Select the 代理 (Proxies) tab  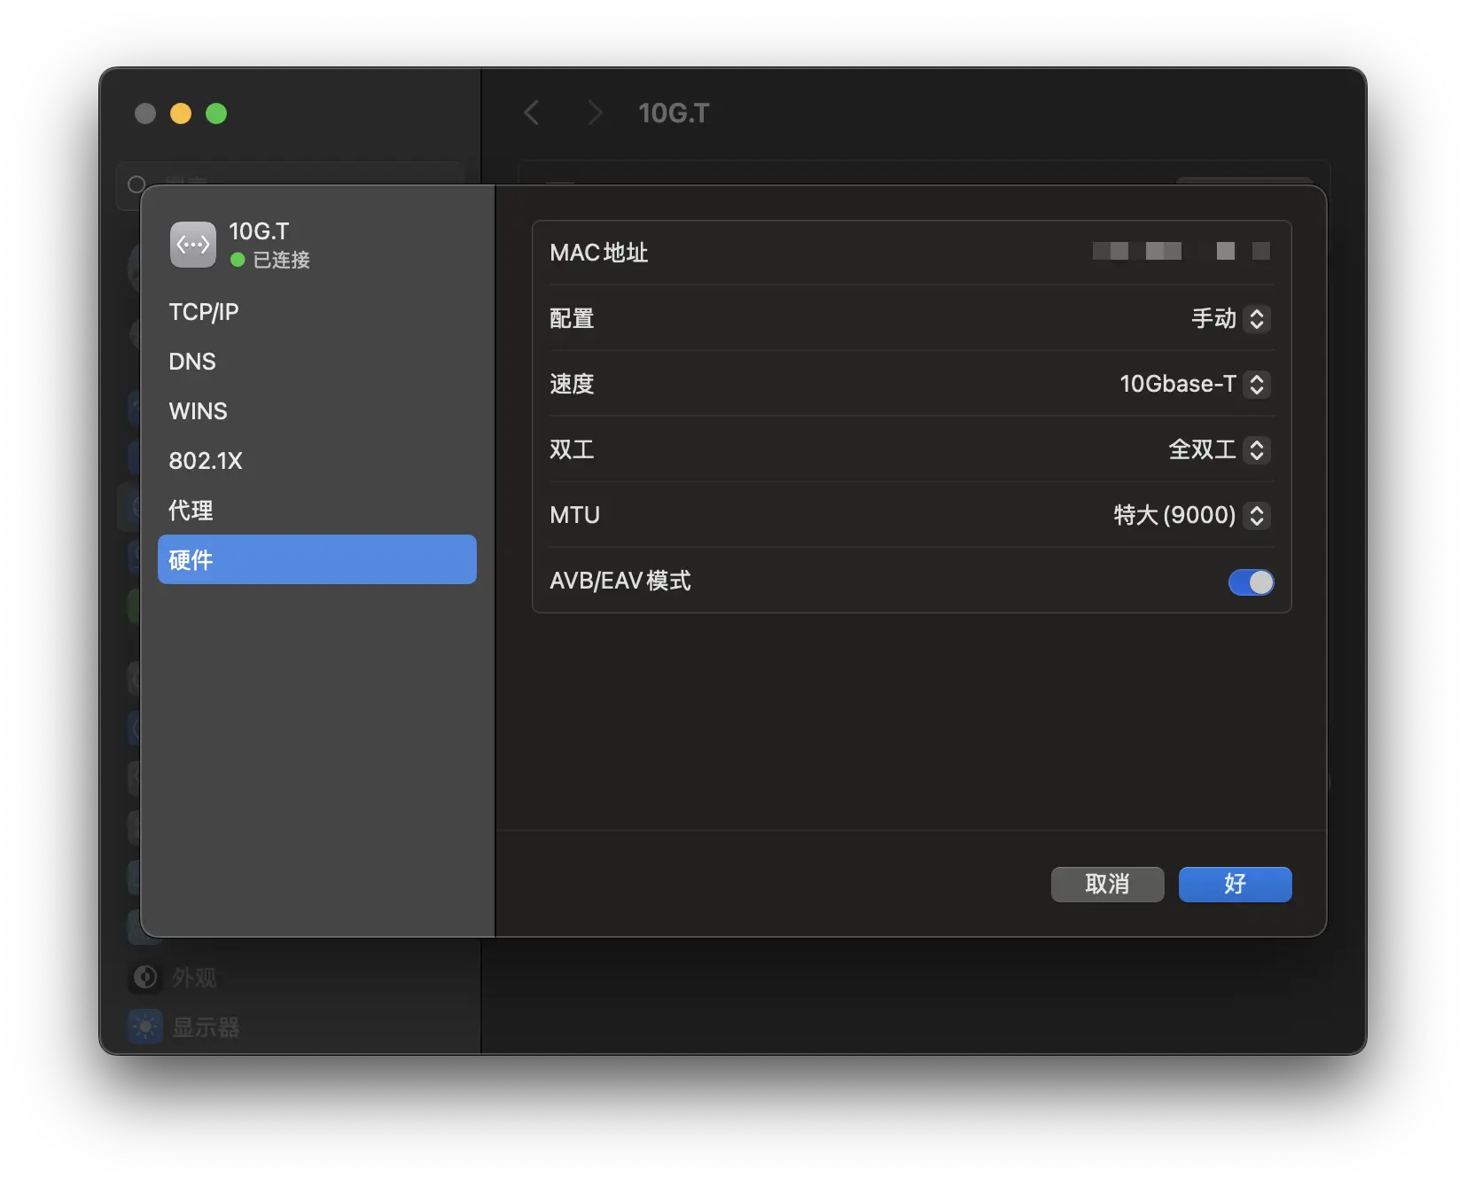(x=191, y=511)
